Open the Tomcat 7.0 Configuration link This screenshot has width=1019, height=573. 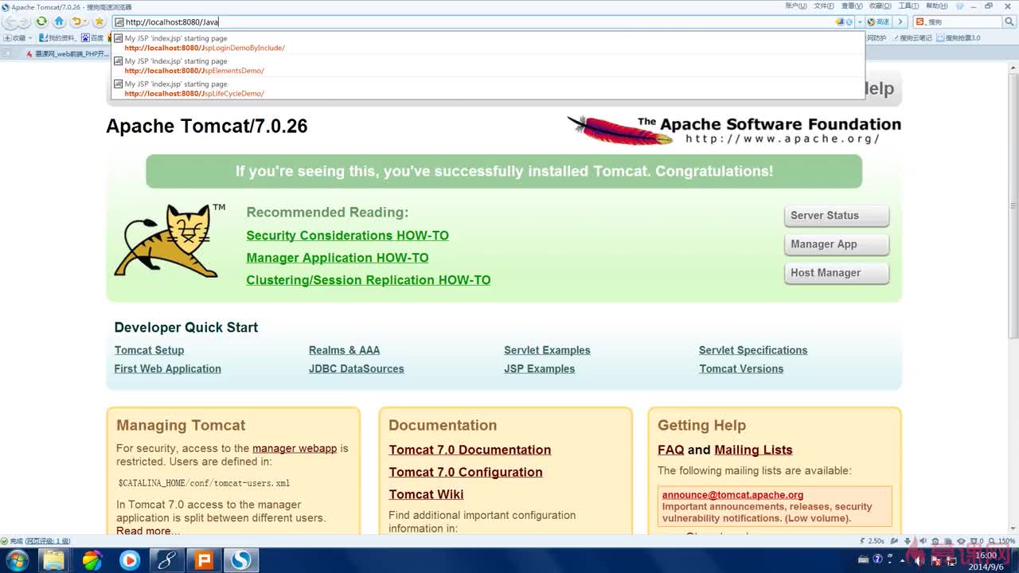click(466, 472)
